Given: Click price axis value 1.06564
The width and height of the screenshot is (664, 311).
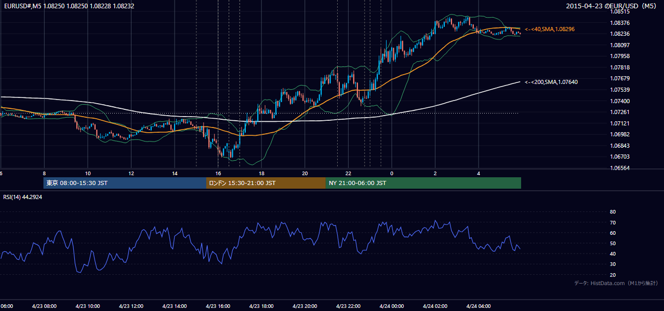Looking at the screenshot, I should (x=619, y=168).
